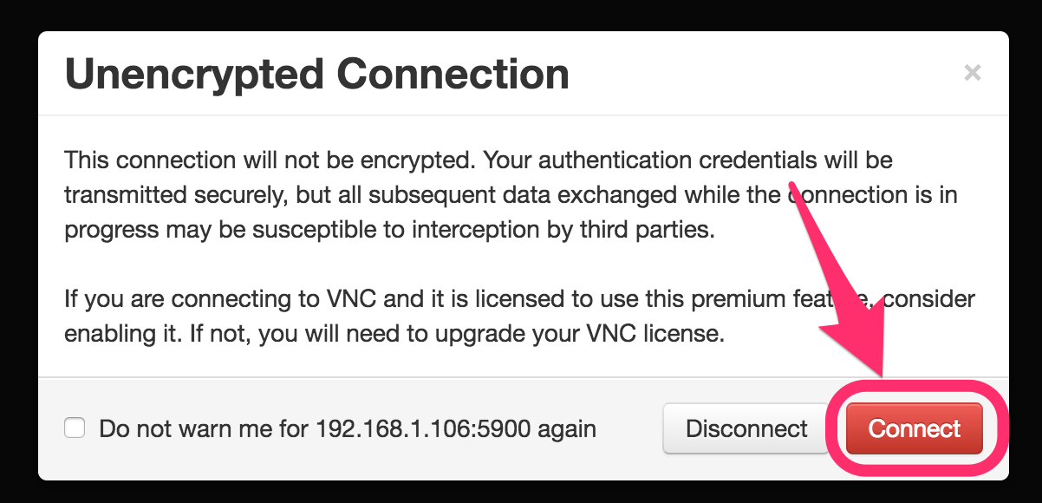Enable the do not warn again checkbox

pos(75,428)
